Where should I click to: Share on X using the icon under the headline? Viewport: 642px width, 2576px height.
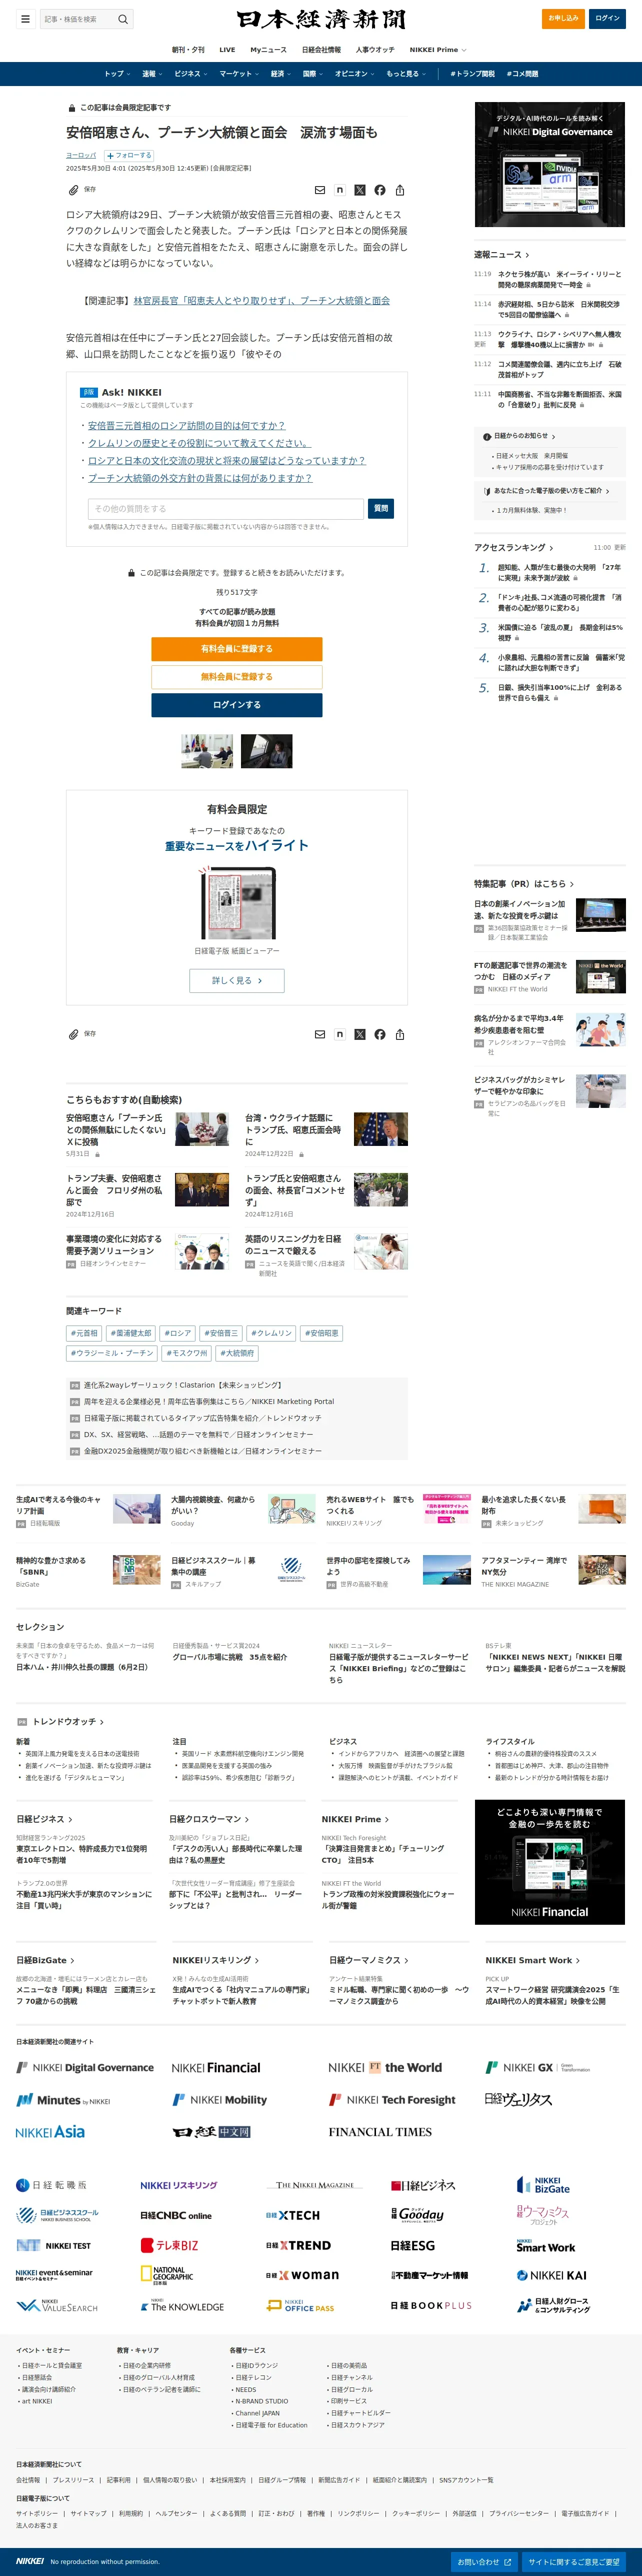tap(360, 190)
